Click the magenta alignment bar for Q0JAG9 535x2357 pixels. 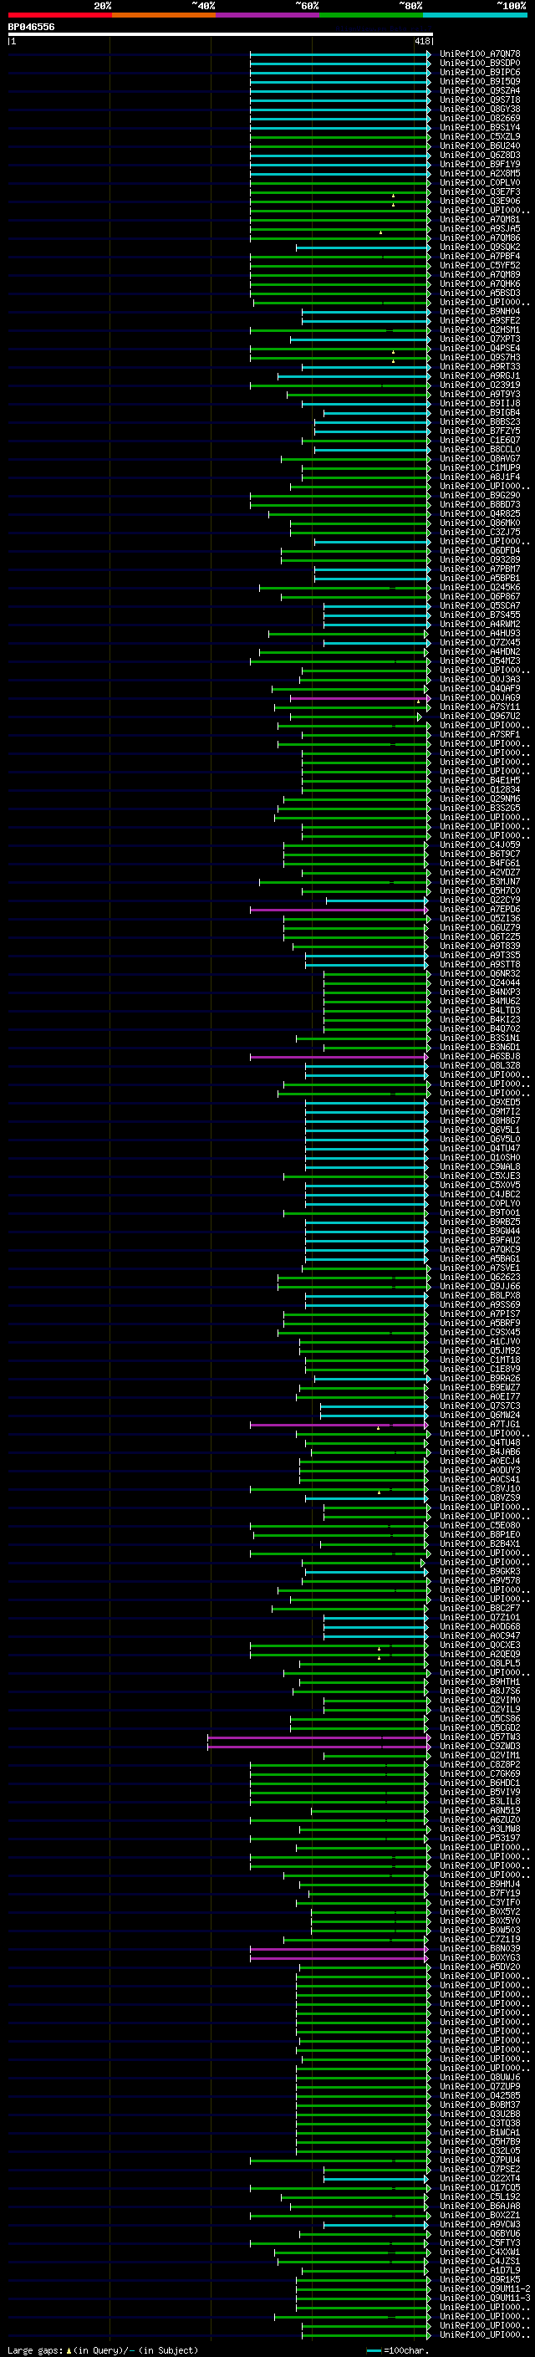tap(359, 698)
